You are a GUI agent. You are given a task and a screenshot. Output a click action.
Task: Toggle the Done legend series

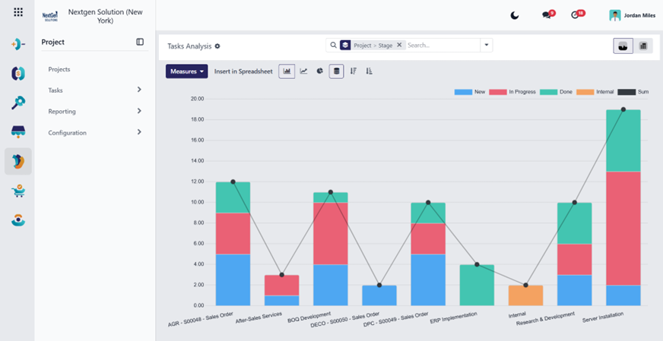[556, 92]
